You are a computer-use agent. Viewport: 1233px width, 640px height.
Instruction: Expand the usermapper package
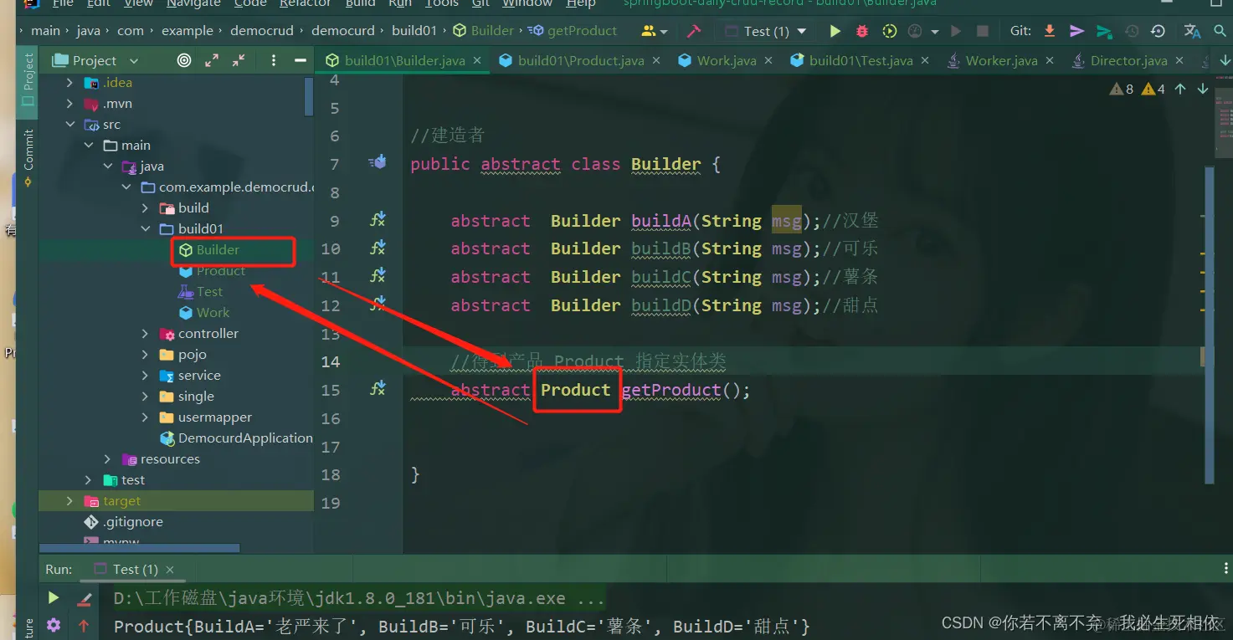145,417
